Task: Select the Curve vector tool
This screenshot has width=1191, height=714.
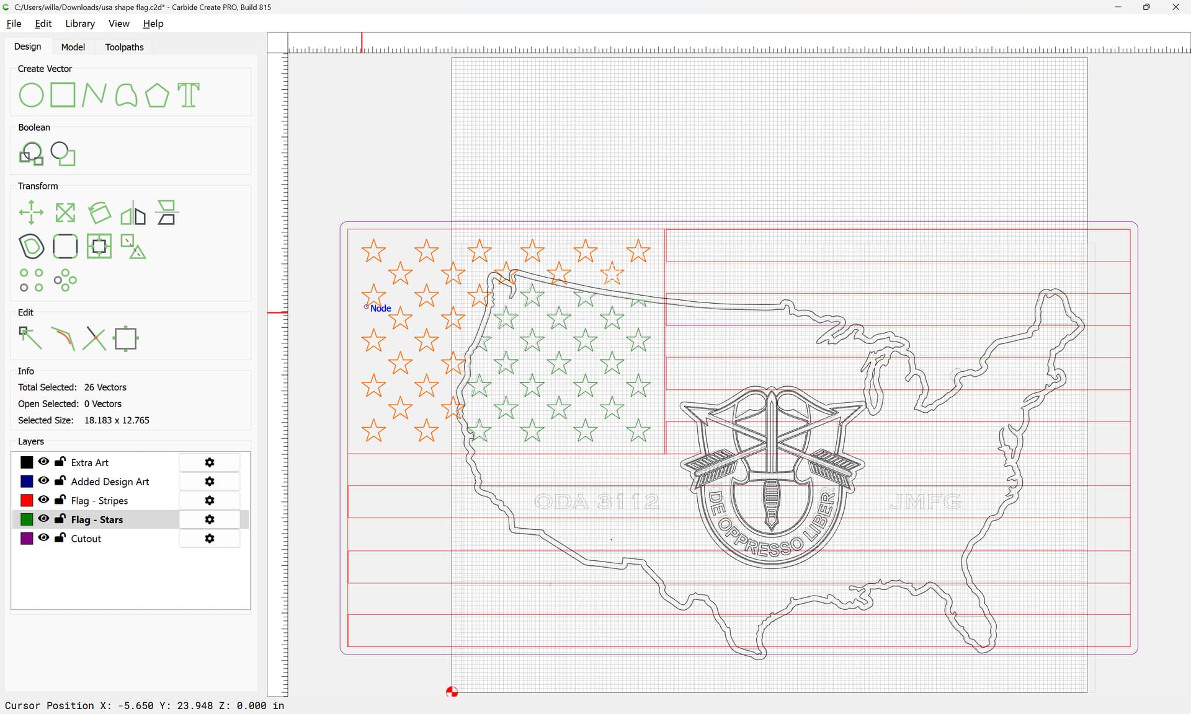Action: [126, 95]
